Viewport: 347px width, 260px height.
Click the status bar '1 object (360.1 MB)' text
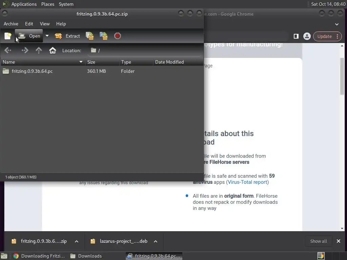(21, 177)
